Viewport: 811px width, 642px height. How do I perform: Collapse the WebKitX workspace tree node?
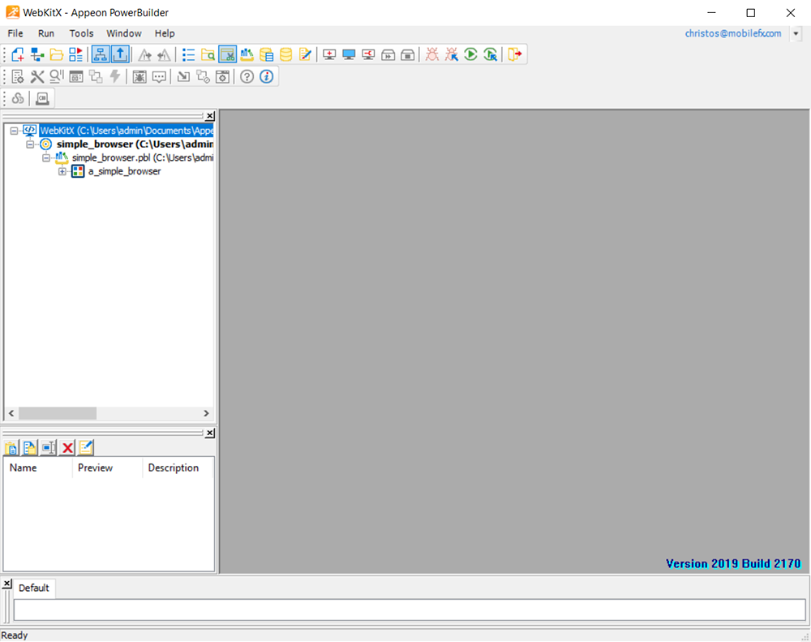click(x=14, y=131)
